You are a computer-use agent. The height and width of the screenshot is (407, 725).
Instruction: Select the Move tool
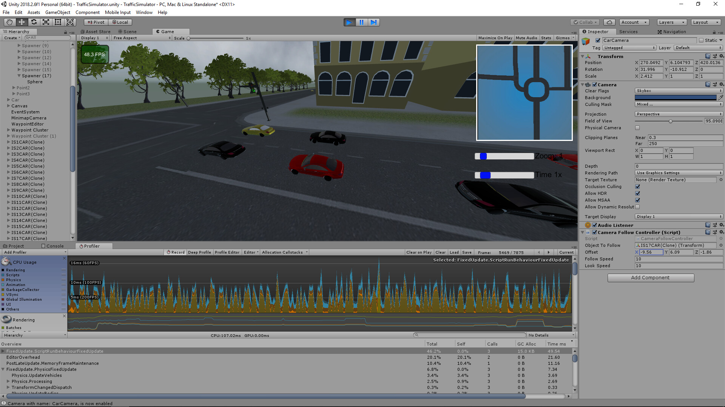[22, 22]
